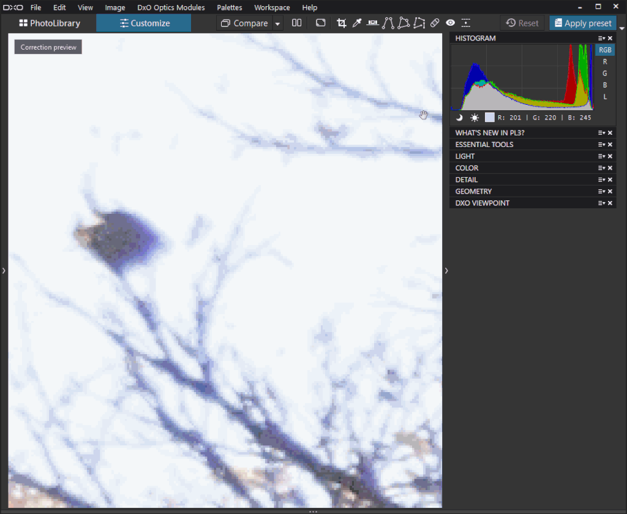
Task: Enable highlight clipping warning with sun icon
Action: tap(474, 117)
